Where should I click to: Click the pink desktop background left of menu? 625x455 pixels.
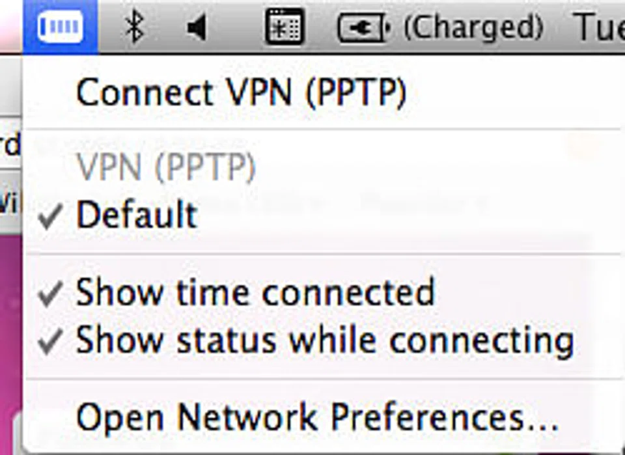[10, 325]
